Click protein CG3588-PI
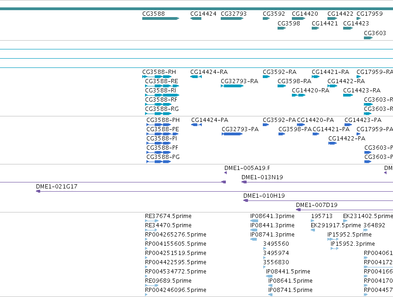 [x=162, y=139]
